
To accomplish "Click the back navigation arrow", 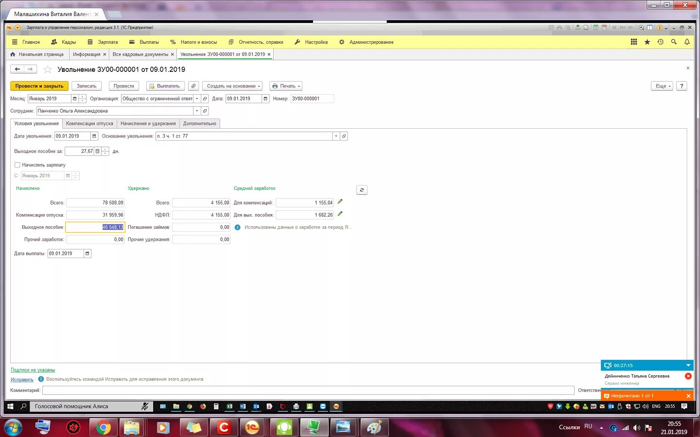I will point(17,69).
